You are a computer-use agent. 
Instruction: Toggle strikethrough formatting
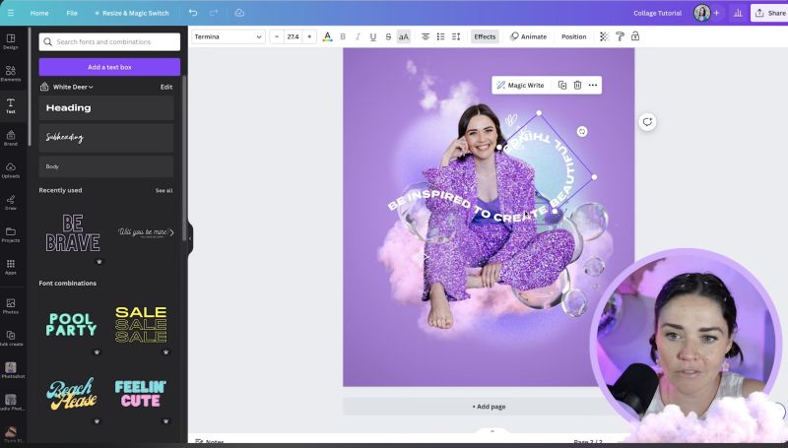(388, 36)
